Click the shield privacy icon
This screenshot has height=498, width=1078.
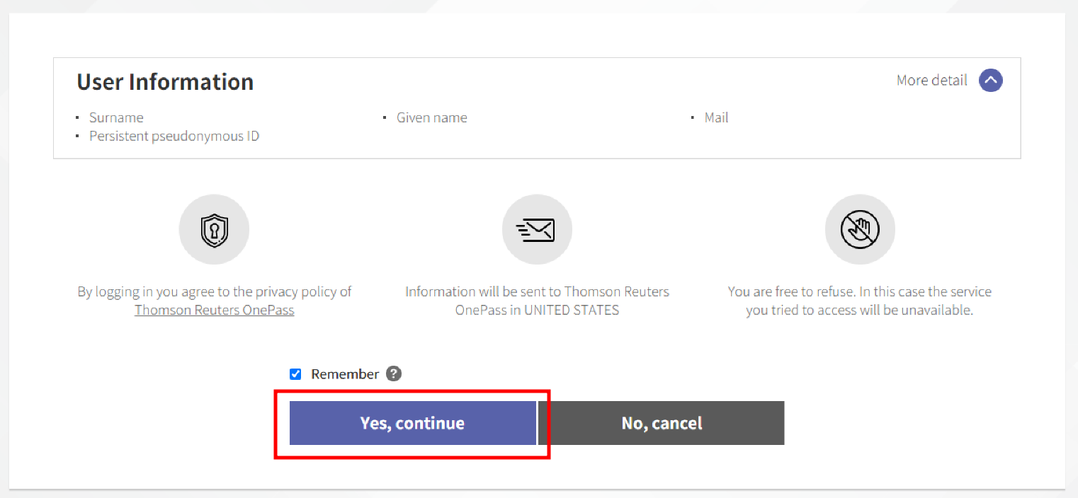coord(214,230)
